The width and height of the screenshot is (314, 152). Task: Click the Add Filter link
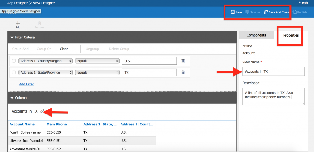coord(26,84)
